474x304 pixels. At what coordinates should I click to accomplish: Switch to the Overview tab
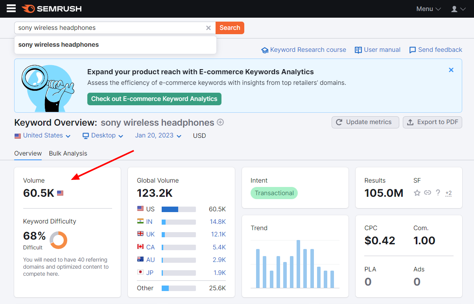[28, 154]
